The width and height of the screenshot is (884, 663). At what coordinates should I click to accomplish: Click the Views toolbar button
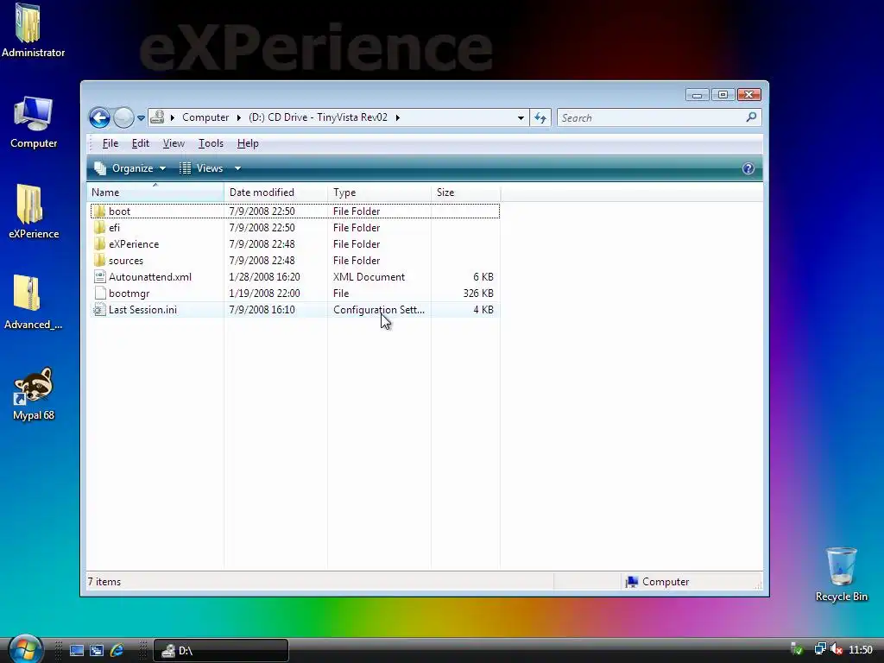point(201,168)
